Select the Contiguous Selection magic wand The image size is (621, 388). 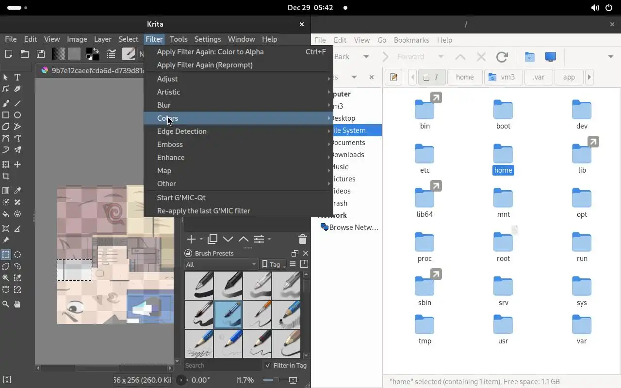coord(6,278)
